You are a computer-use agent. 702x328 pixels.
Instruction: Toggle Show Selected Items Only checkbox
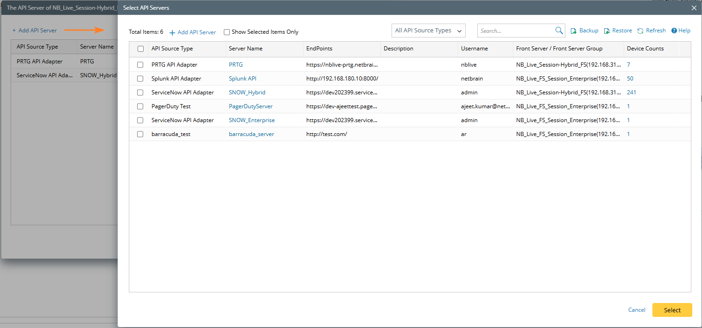tap(227, 32)
